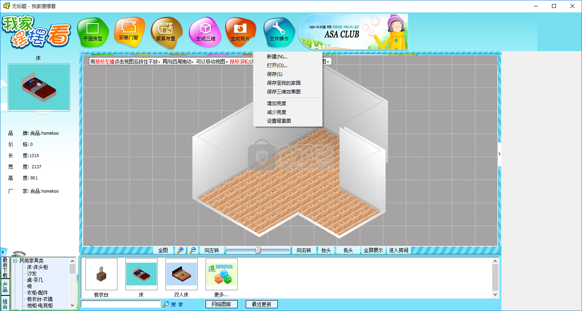Click the 生成照片 camera photo button
Screen dimensions: 582x311
tap(240, 32)
